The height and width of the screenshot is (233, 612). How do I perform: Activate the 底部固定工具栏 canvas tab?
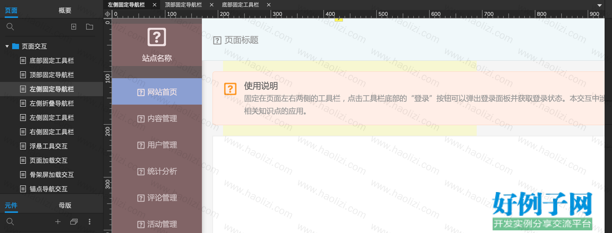240,5
